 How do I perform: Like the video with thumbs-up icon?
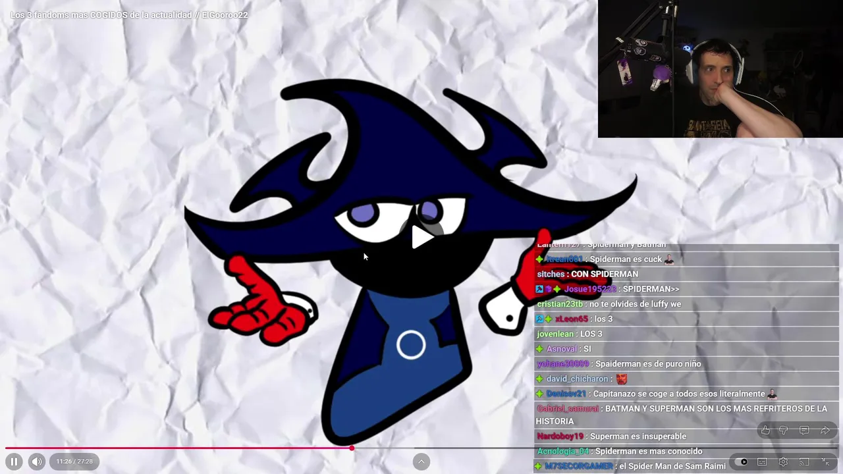coord(765,431)
